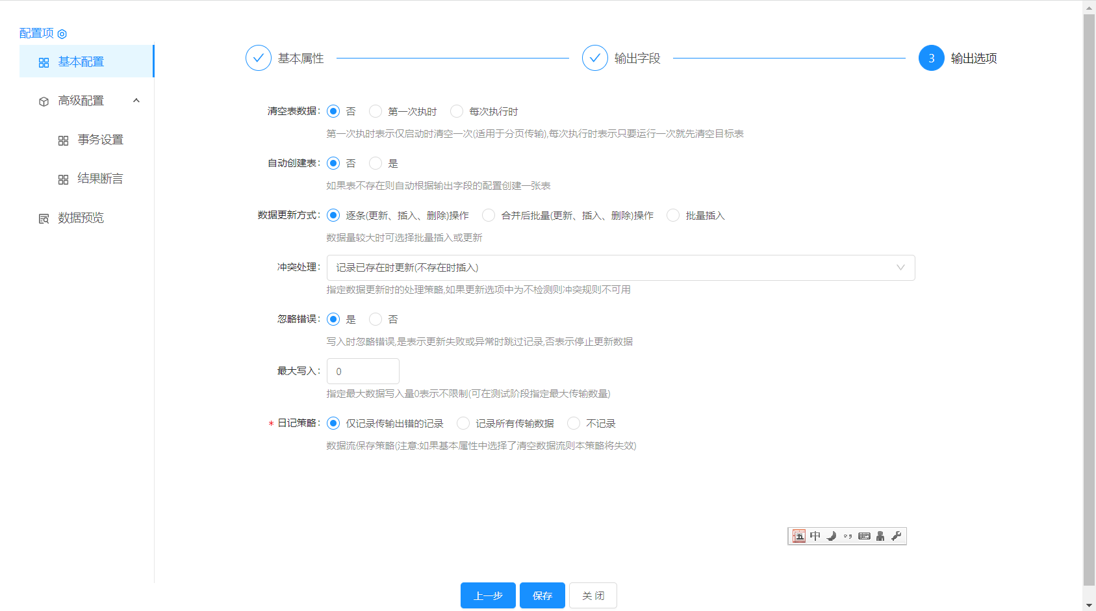Open the 冲突处理 dropdown
The width and height of the screenshot is (1096, 611).
[620, 268]
